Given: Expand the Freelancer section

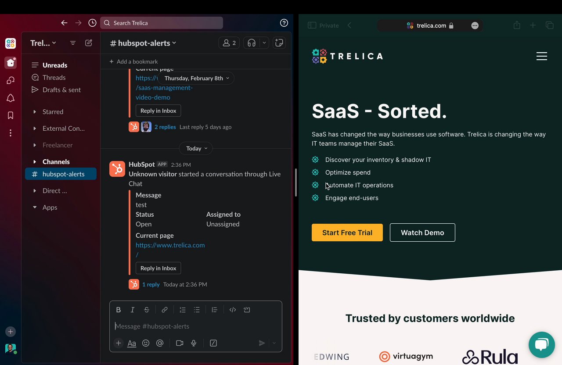Looking at the screenshot, I should [x=35, y=145].
